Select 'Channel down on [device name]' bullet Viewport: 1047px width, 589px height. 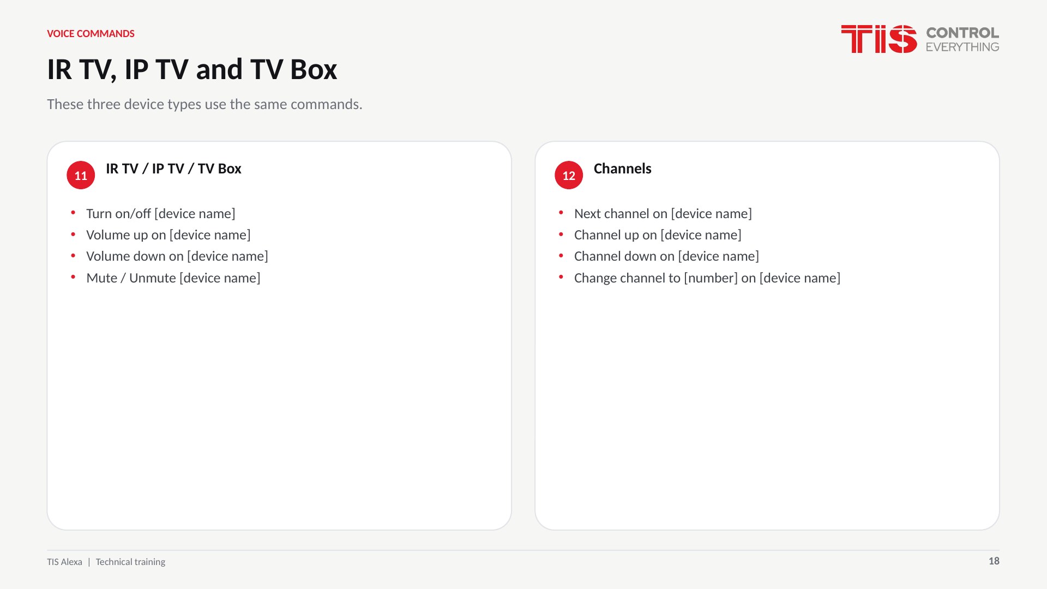[666, 256]
